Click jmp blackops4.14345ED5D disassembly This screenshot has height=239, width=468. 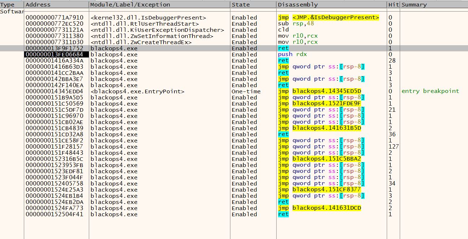pos(320,91)
